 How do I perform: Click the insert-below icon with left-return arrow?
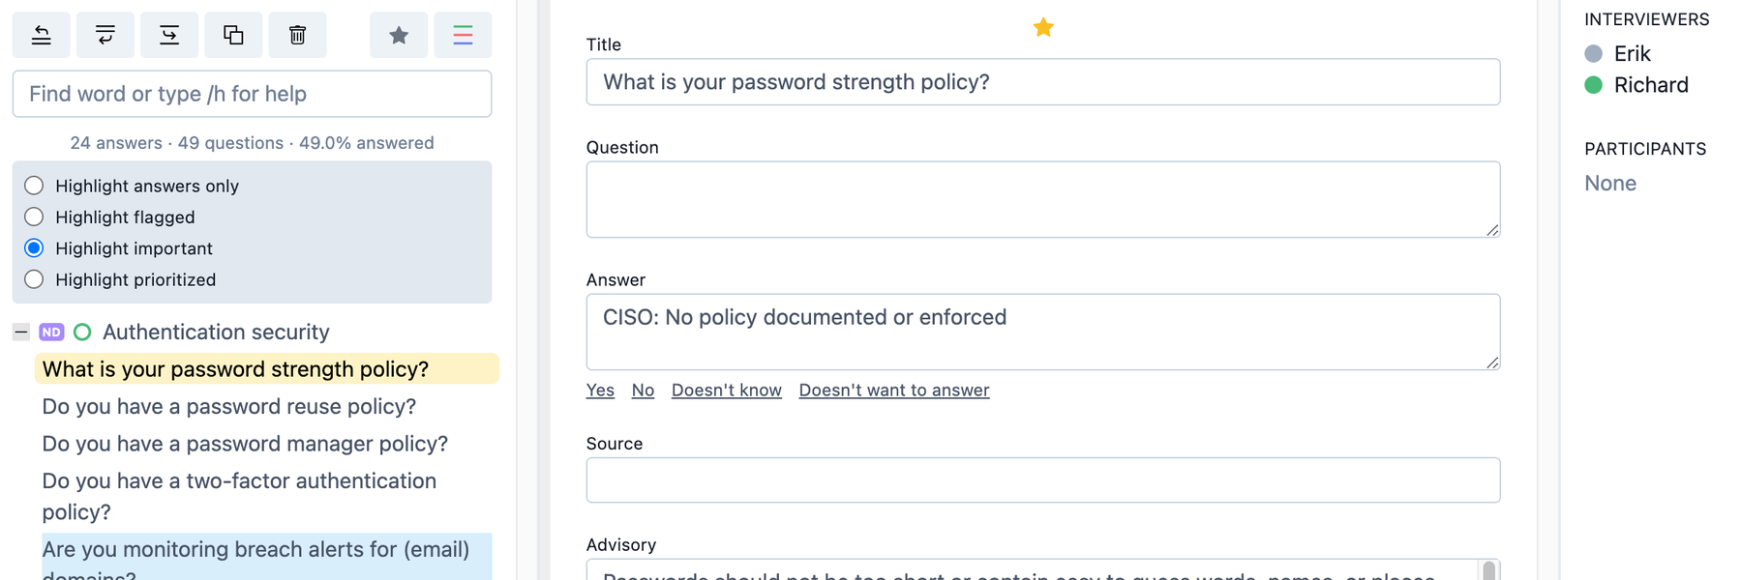click(105, 36)
